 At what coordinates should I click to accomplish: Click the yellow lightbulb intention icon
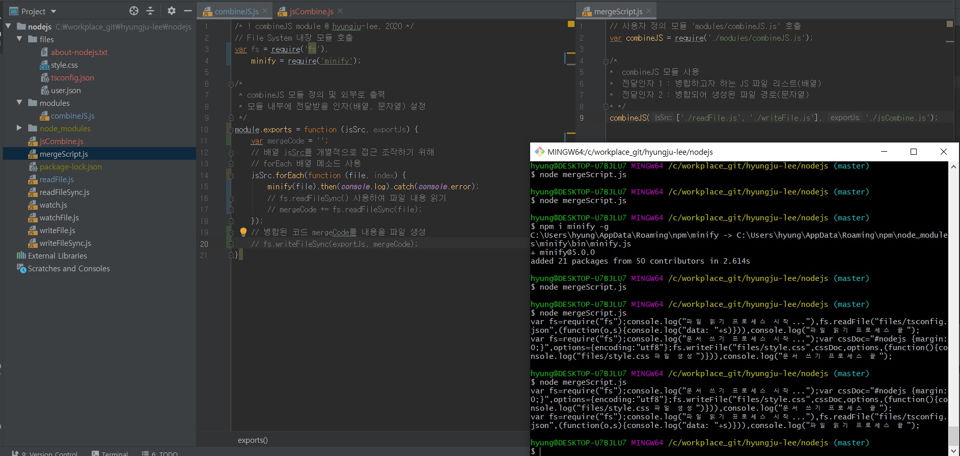(243, 232)
